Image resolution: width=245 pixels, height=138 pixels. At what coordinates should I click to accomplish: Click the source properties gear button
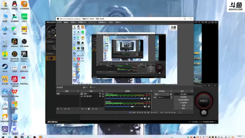point(85,87)
